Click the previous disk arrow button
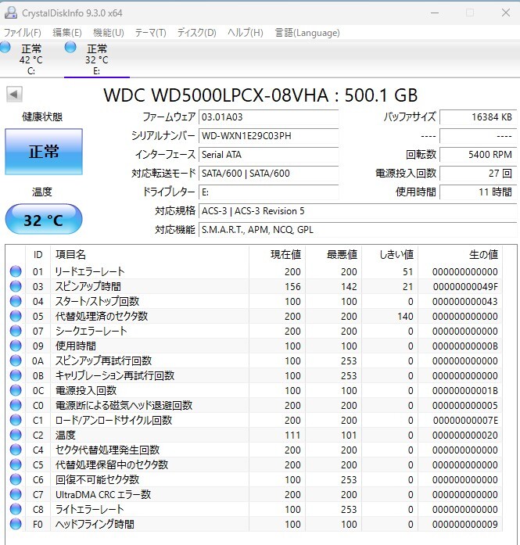520x545 pixels. (x=14, y=94)
